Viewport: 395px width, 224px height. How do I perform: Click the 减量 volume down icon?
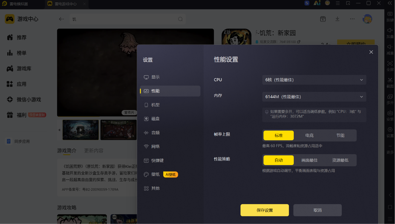[390, 47]
